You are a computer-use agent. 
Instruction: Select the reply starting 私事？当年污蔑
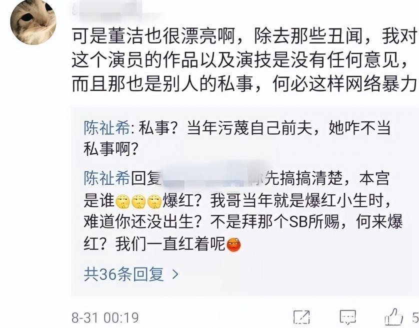(x=237, y=139)
